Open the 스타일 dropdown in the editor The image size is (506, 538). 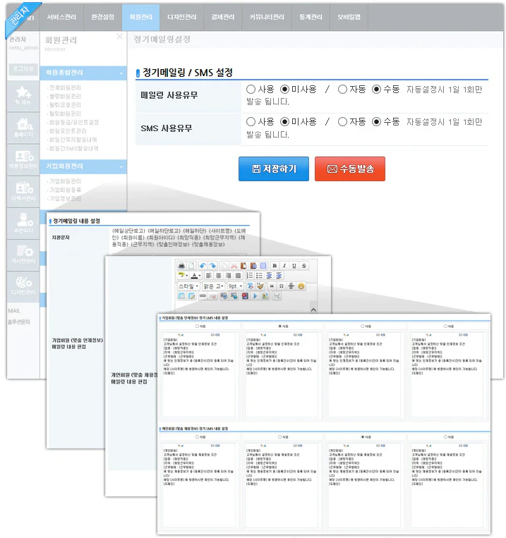coord(188,286)
